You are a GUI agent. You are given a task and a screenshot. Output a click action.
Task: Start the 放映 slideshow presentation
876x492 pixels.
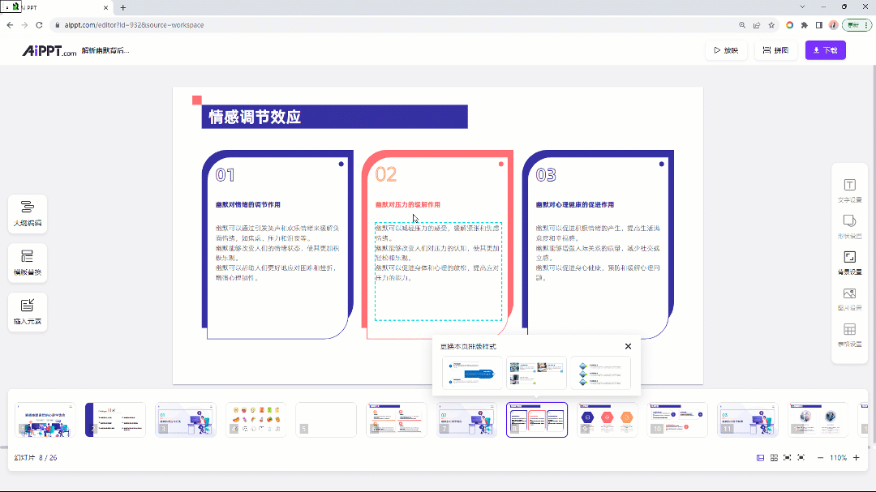click(x=725, y=50)
